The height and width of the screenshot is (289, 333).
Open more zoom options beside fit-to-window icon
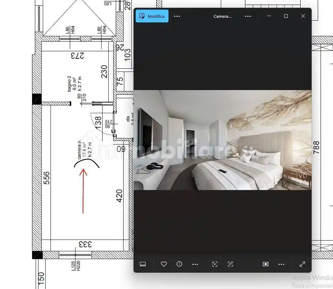click(x=281, y=264)
